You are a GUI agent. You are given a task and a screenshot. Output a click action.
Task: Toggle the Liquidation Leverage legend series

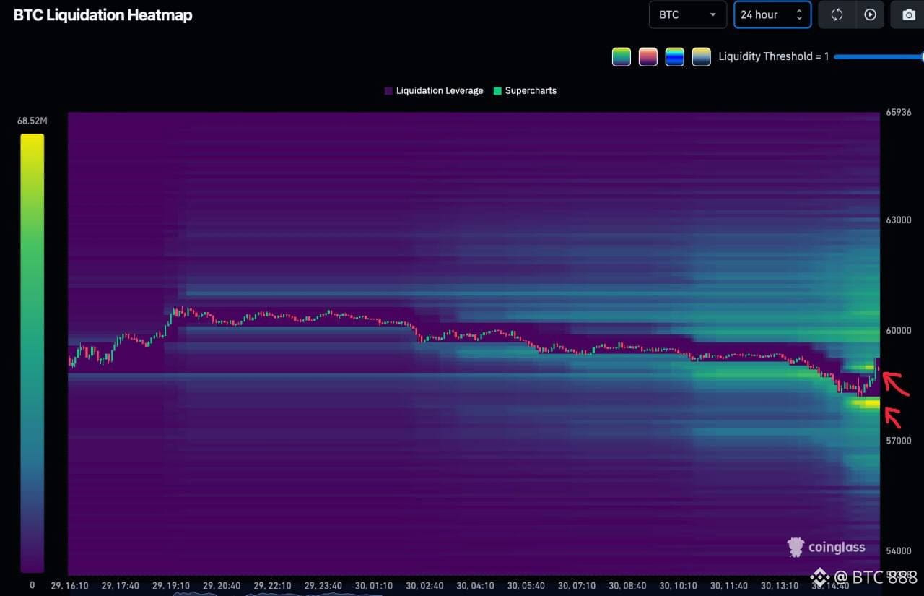pyautogui.click(x=434, y=91)
